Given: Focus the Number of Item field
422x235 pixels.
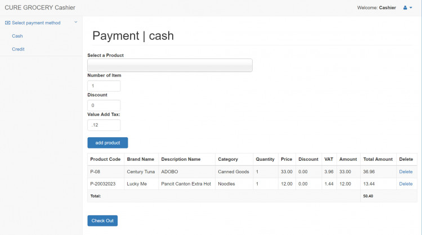Looking at the screenshot, I should 104,86.
